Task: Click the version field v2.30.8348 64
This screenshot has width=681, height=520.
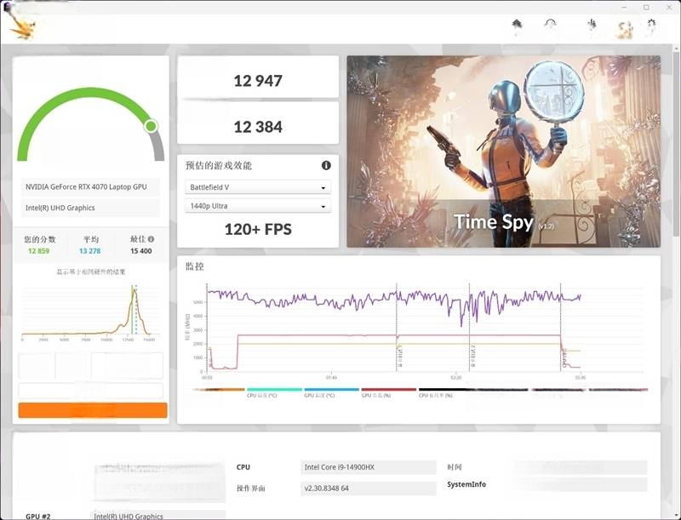Action: 369,489
